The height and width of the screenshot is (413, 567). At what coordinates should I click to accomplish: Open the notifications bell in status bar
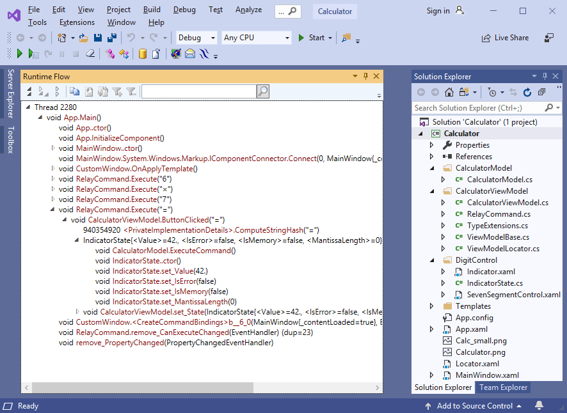tap(539, 406)
